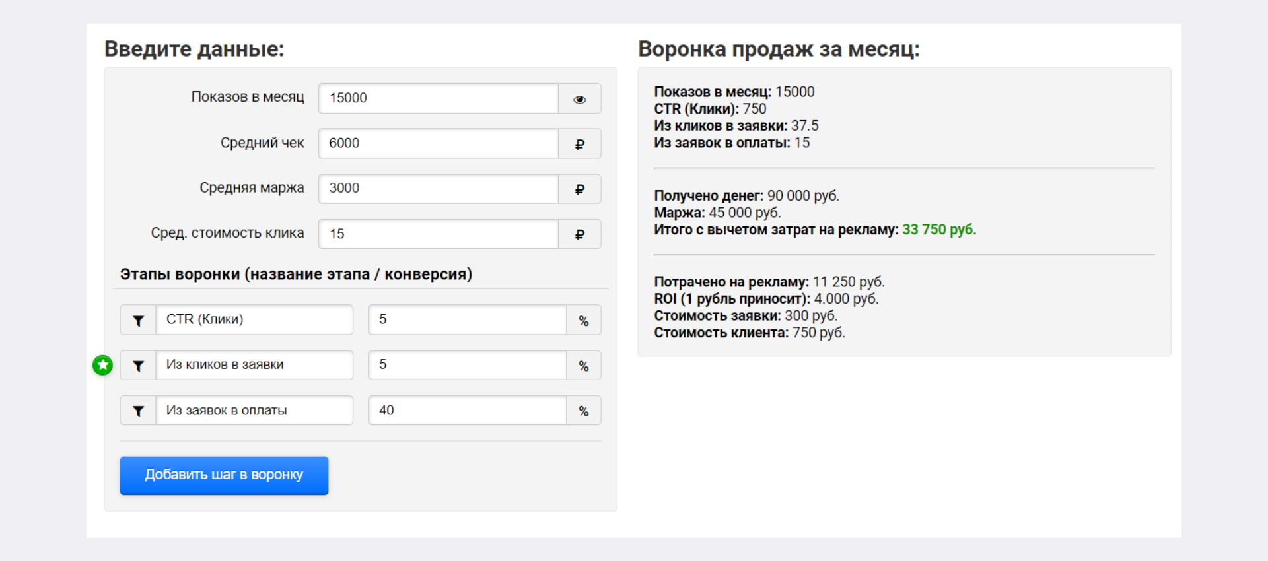Focus the Средний чек field with 6000
Viewport: 1268px width, 561px height.
click(x=439, y=143)
